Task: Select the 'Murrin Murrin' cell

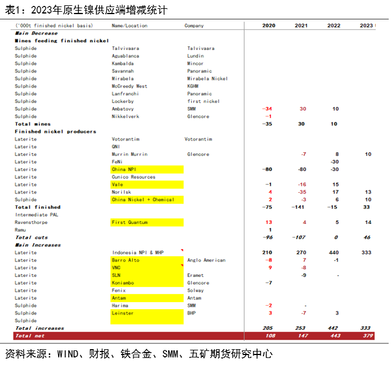Action: (129, 154)
